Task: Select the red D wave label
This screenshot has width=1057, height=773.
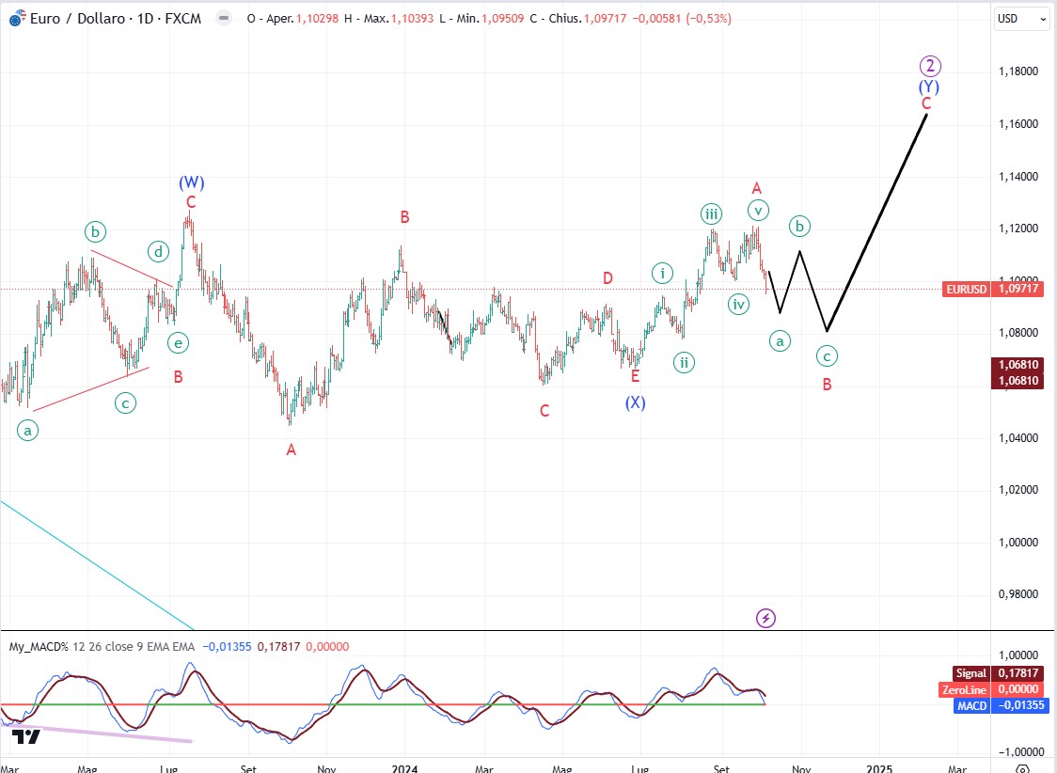Action: point(608,277)
